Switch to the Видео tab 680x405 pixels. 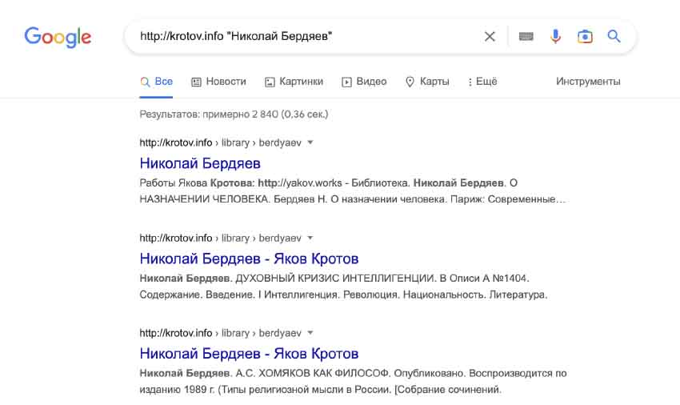click(364, 82)
